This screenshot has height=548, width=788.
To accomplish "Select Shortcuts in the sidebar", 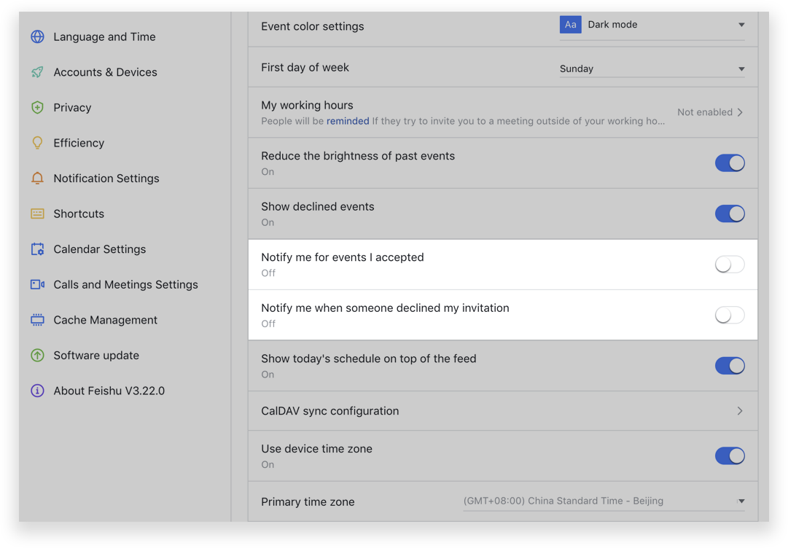I will coord(79,214).
